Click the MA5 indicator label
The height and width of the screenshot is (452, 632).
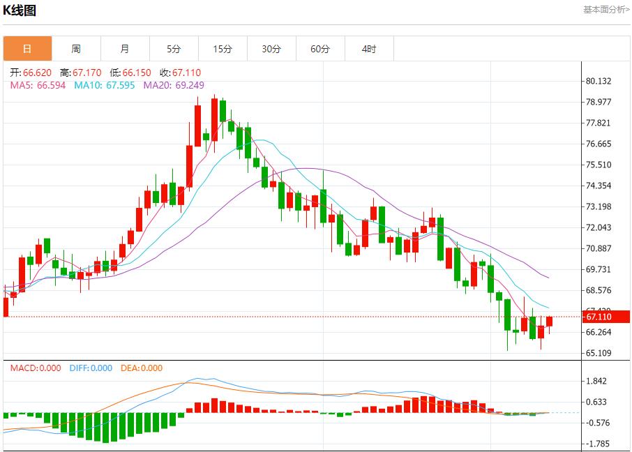point(37,85)
